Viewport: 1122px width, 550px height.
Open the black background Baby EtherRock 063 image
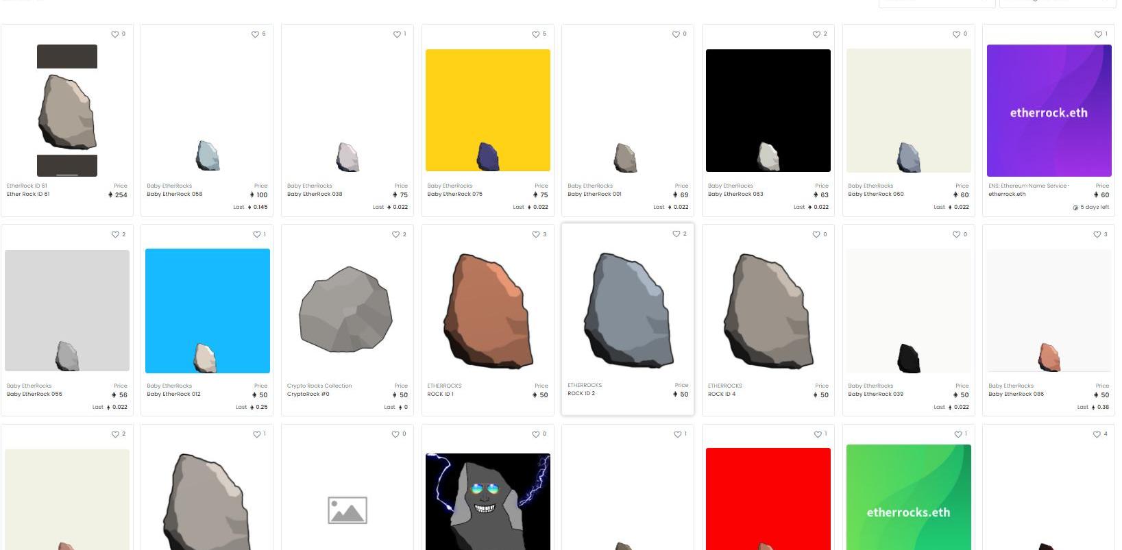coord(768,110)
